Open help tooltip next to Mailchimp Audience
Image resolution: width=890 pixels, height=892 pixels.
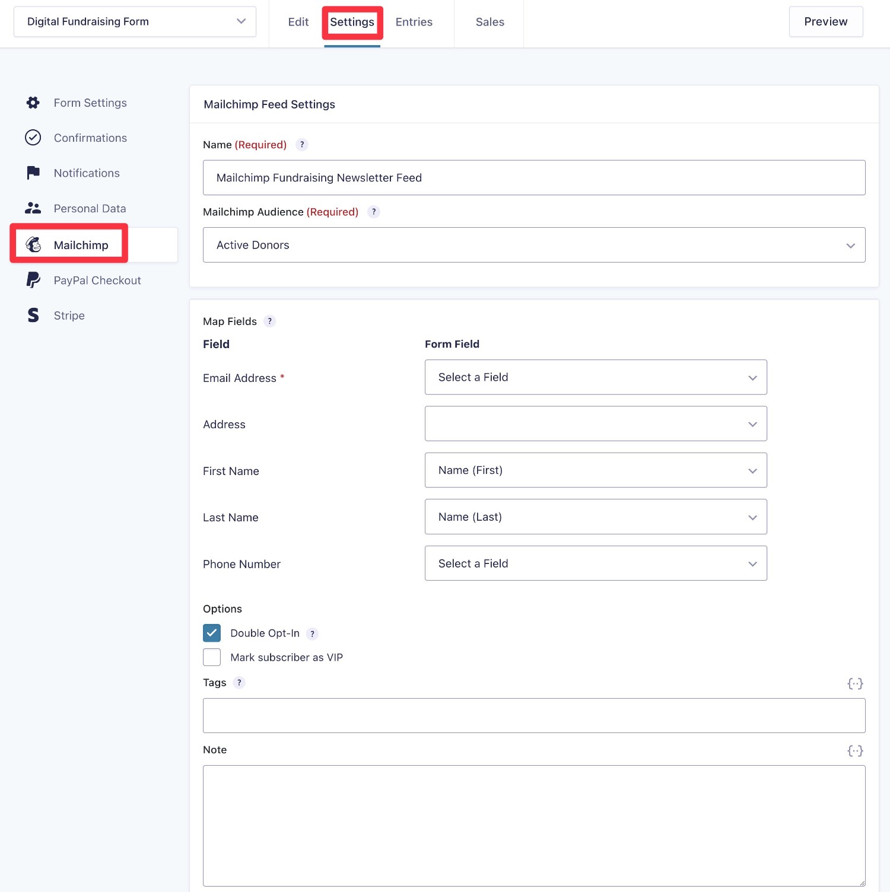(x=374, y=212)
